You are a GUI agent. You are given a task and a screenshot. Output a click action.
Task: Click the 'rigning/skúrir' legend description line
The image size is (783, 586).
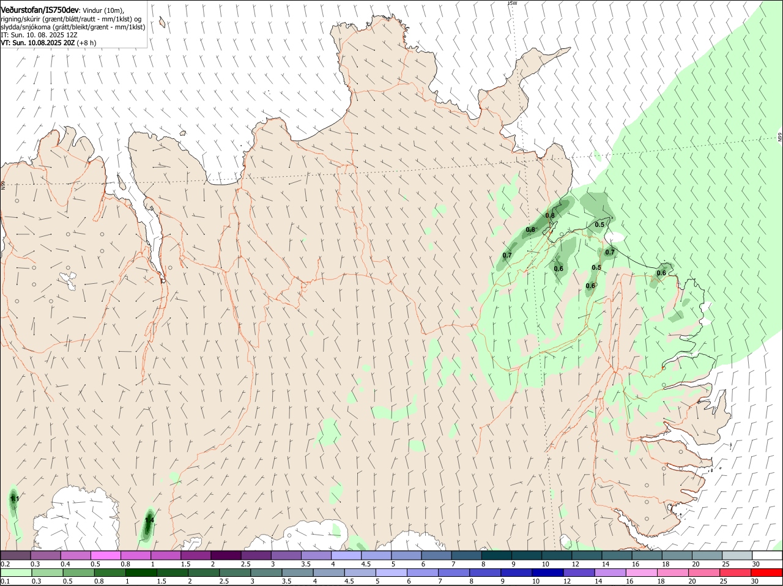[x=71, y=19]
